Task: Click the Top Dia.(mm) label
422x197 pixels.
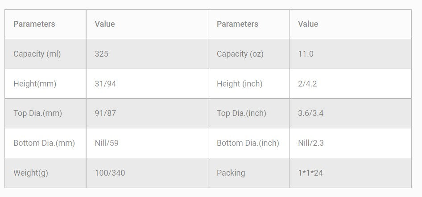Action: pos(37,113)
